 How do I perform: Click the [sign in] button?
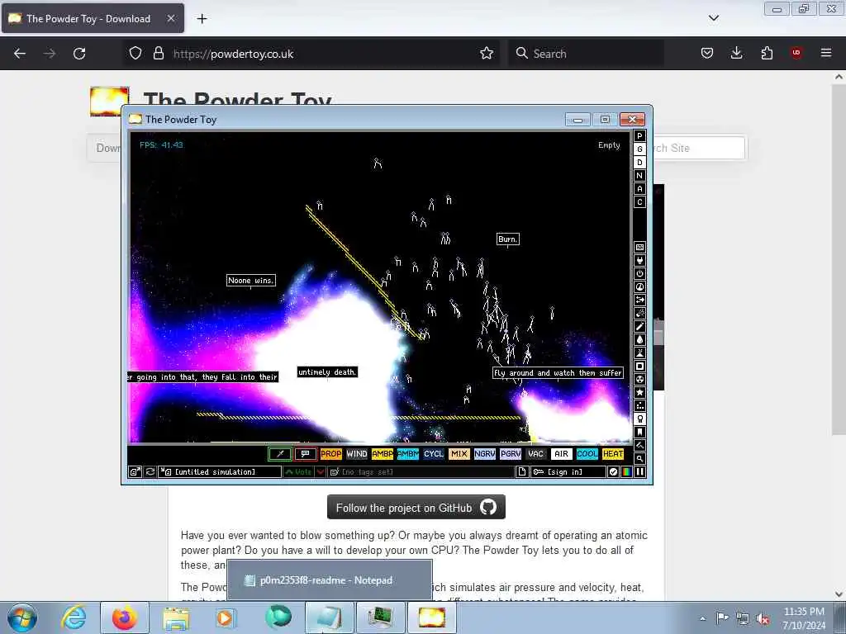568,471
